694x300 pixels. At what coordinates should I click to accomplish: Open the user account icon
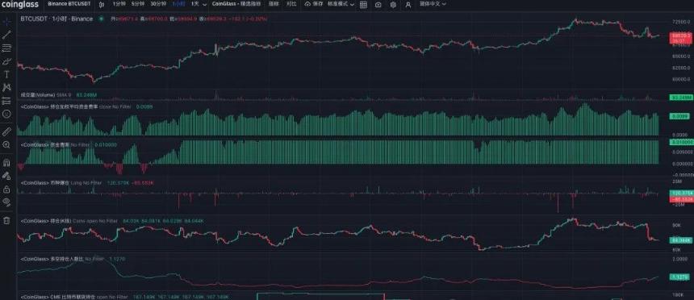coord(408,4)
